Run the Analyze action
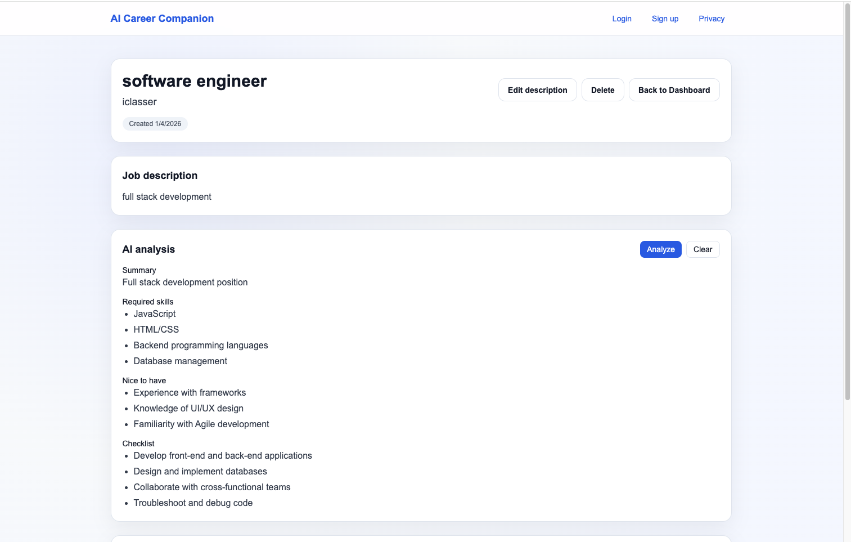851x542 pixels. coord(660,249)
